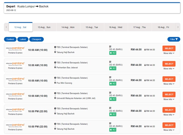Select the Pos Mini Gunong trip
The height and width of the screenshot is (135, 183).
[x=169, y=79]
